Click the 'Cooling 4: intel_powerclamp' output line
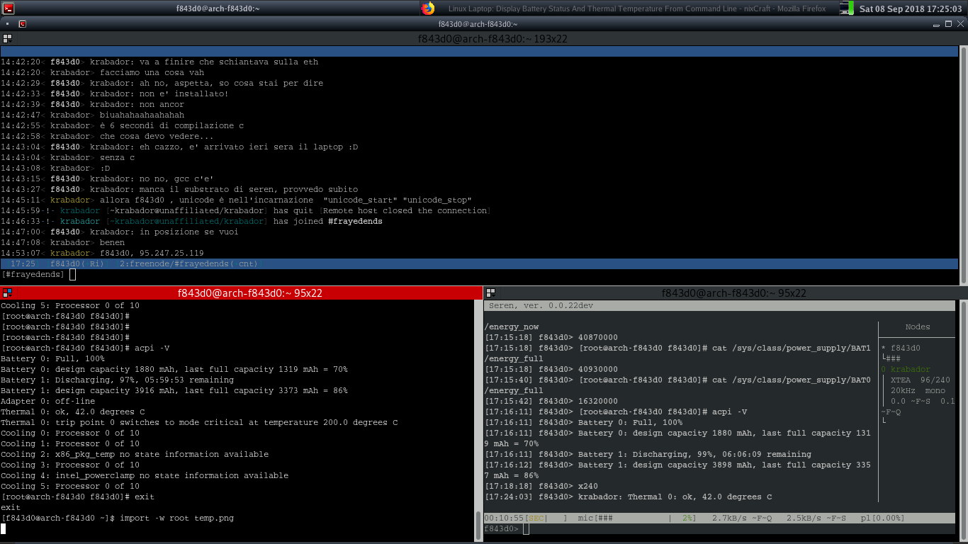The height and width of the screenshot is (544, 968). pos(145,476)
